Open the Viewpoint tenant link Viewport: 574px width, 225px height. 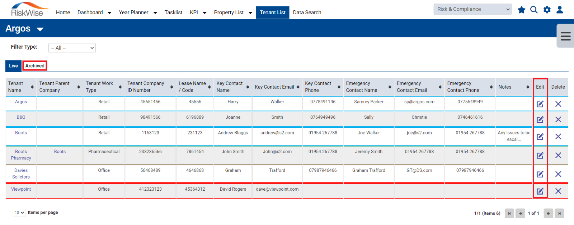tap(21, 189)
